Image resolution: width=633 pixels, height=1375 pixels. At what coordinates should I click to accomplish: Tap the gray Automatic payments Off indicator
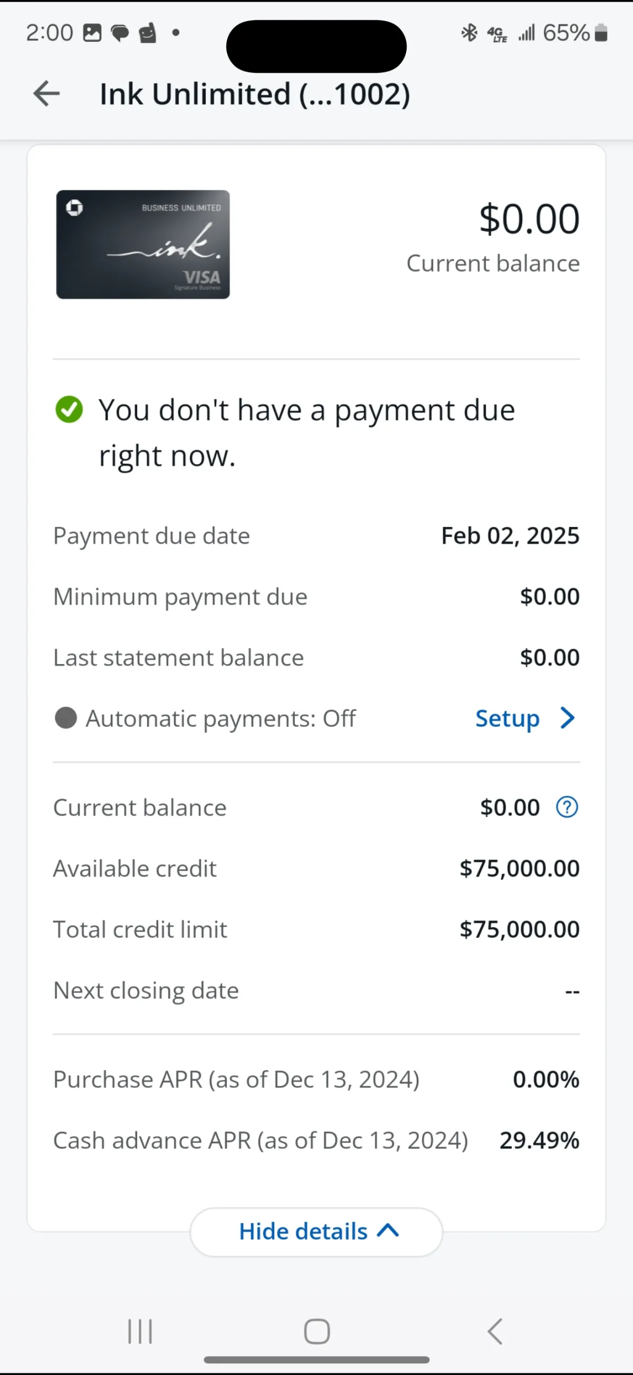(x=66, y=718)
